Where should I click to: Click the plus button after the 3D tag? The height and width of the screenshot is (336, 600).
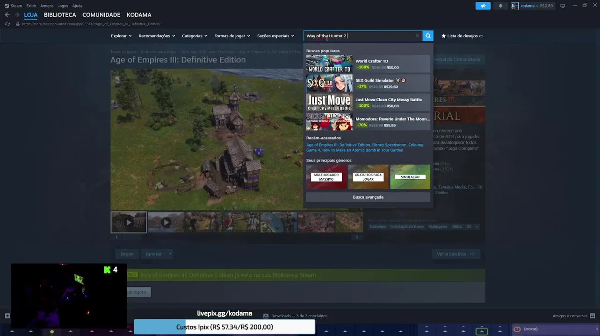(477, 226)
